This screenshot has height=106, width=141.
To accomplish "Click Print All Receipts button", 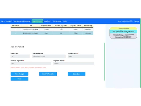I will click(48, 74).
